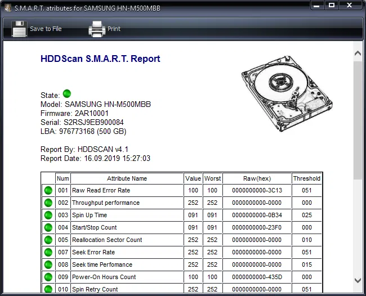The width and height of the screenshot is (366, 296).
Task: Click the Value column header
Action: point(193,178)
